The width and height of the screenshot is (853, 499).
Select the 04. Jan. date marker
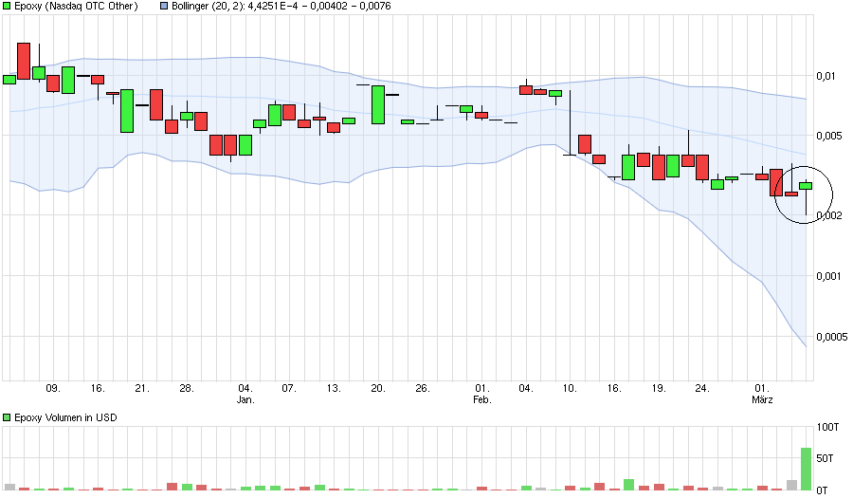(245, 394)
